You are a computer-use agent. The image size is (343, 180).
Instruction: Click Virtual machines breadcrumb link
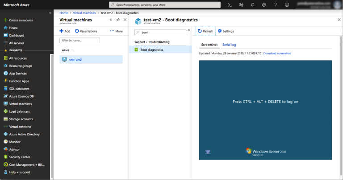coord(84,13)
